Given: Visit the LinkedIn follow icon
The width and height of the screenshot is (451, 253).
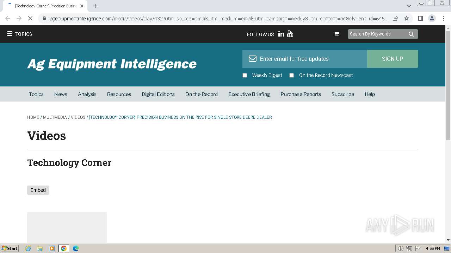Looking at the screenshot, I should [x=281, y=34].
